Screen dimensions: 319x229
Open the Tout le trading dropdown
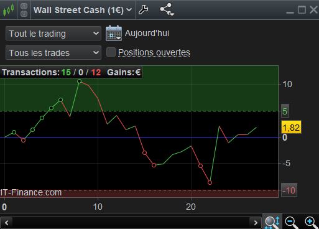pos(53,34)
